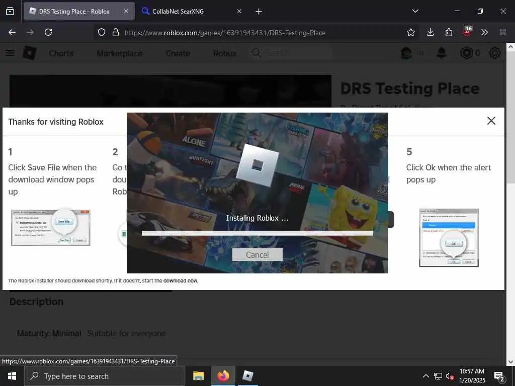This screenshot has height=386, width=515.
Task: Open the tracking protection shield icon
Action: click(x=102, y=33)
